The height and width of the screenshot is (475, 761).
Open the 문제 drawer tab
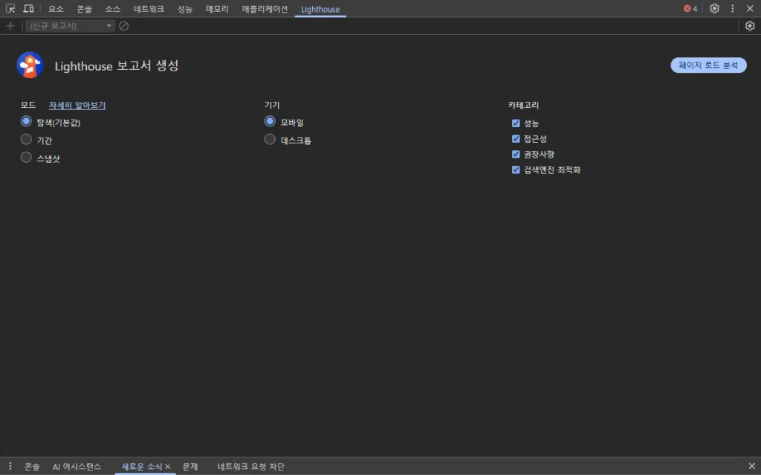pos(190,466)
